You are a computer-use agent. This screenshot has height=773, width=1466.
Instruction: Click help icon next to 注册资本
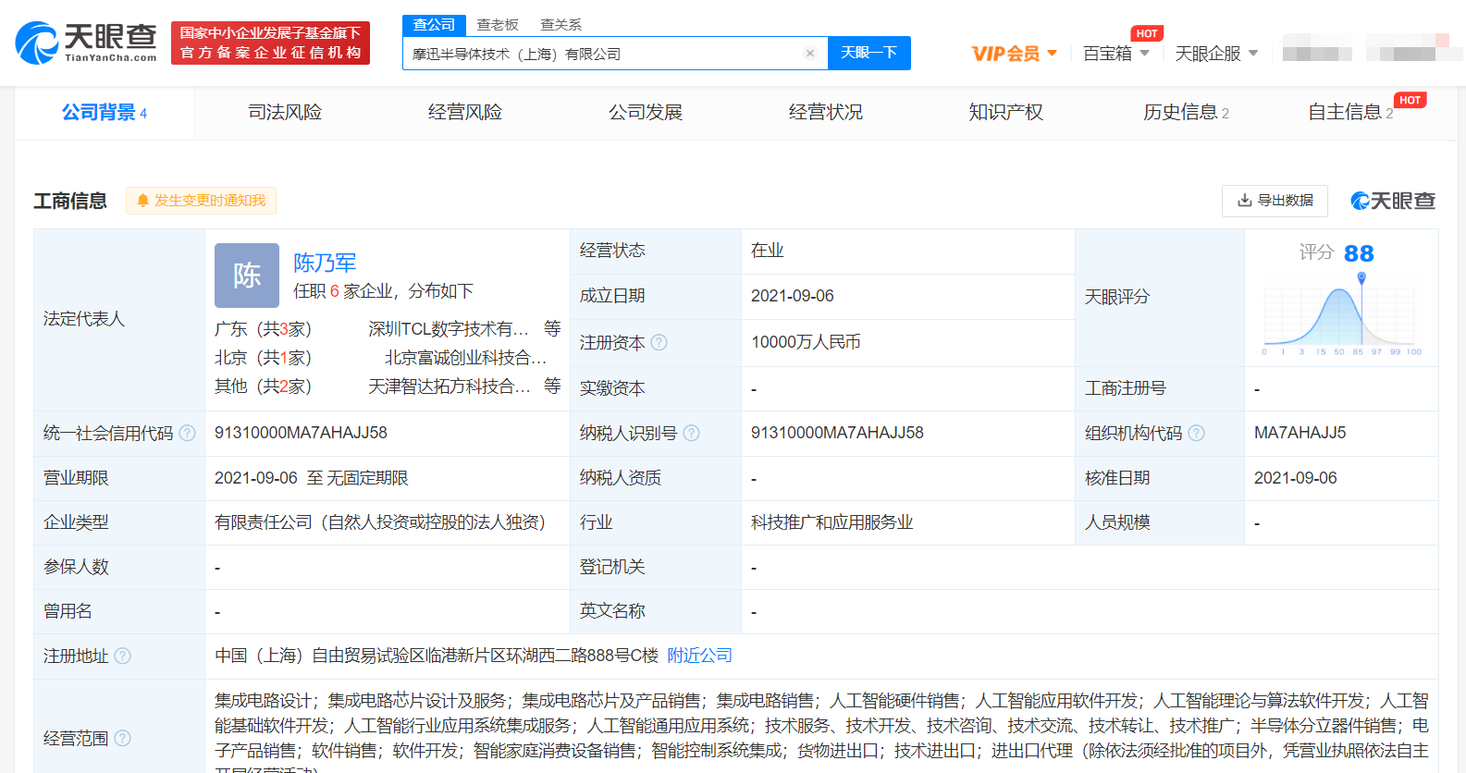pos(659,342)
